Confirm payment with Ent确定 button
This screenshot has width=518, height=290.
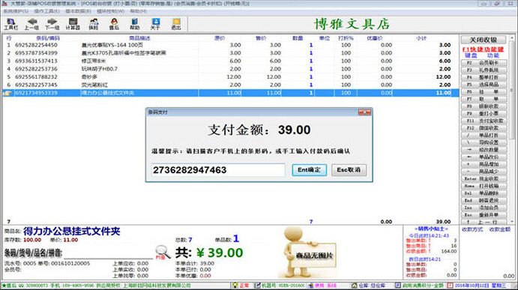[x=309, y=170]
